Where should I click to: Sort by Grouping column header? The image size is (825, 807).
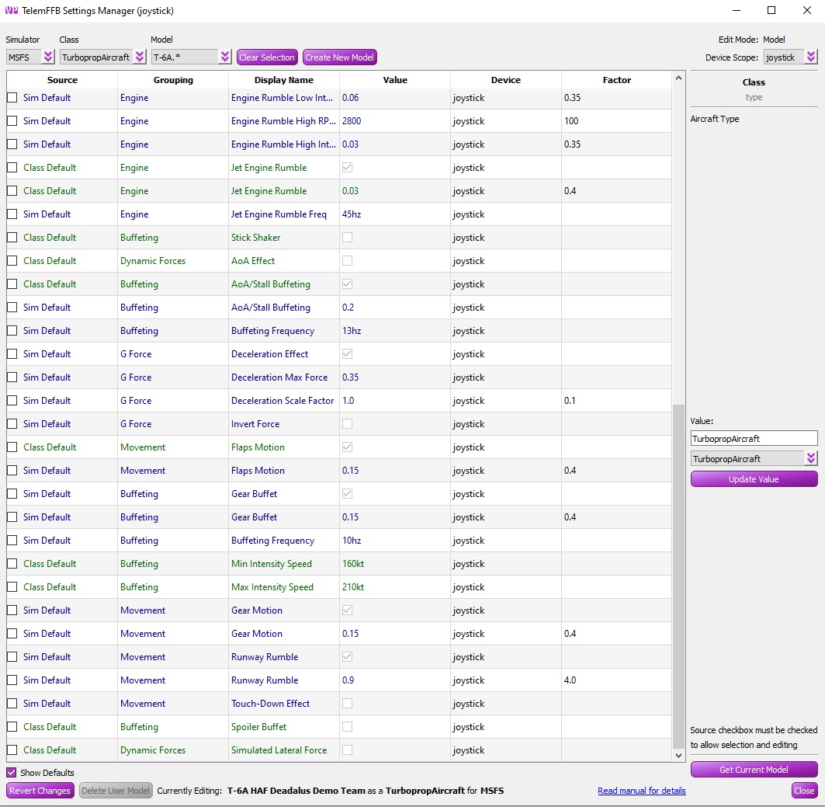tap(173, 80)
